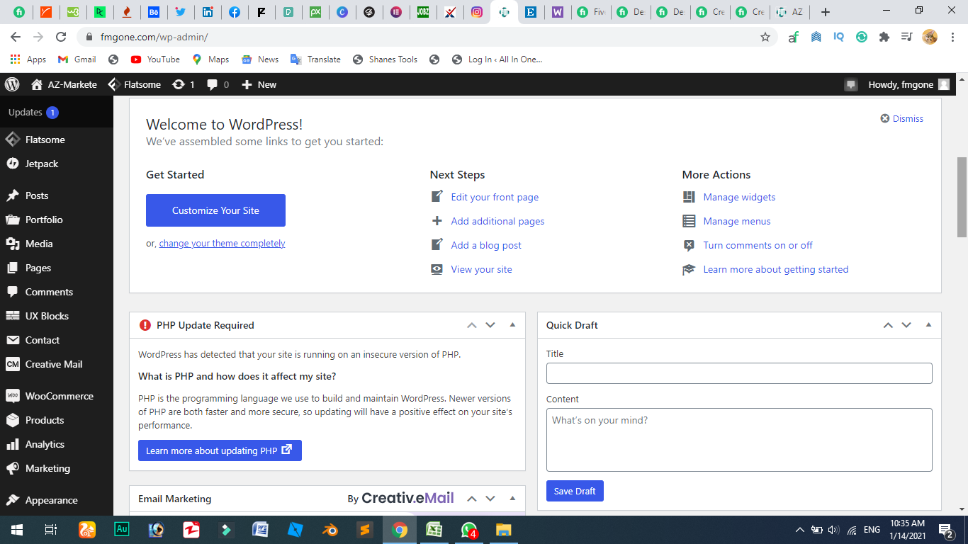Move Email Marketing panel down
This screenshot has width=968, height=544.
pyautogui.click(x=490, y=499)
